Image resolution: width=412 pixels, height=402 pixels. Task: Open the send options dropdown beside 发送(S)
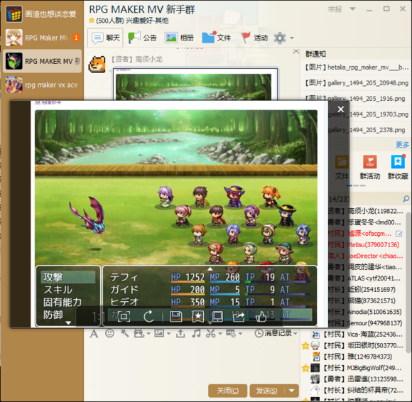coord(292,391)
